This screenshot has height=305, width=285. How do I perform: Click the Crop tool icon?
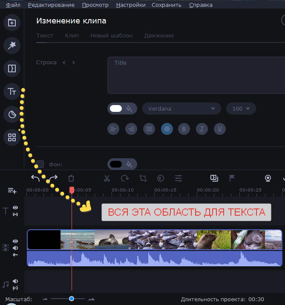[143, 178]
